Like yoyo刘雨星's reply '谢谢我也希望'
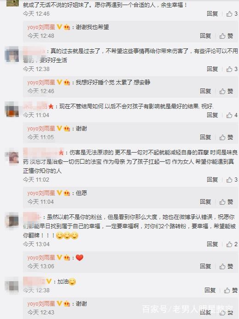The height and width of the screenshot is (319, 239). pos(226,36)
